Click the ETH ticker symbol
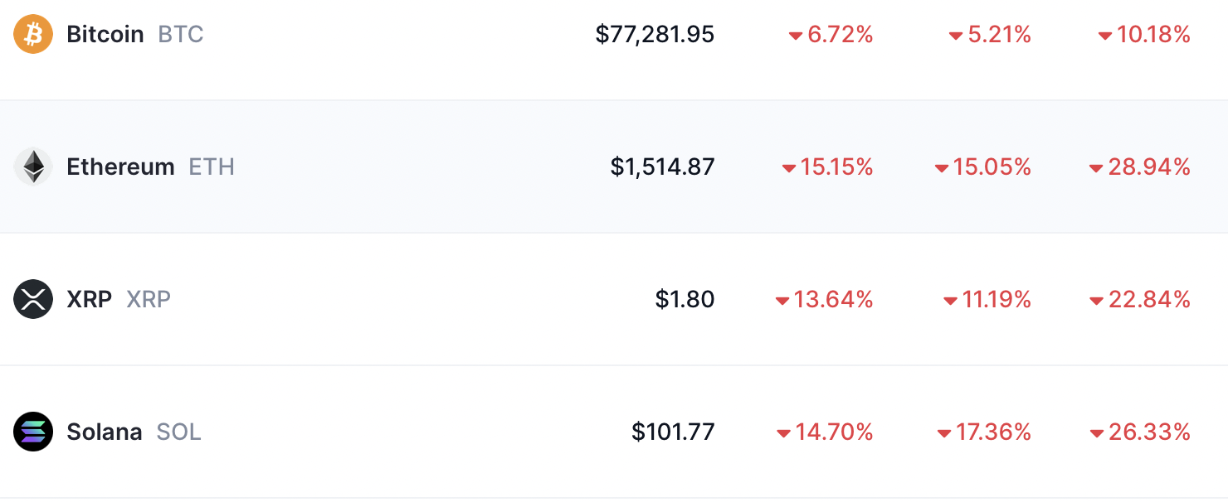Screen dimensions: 1228x502 coord(212,167)
